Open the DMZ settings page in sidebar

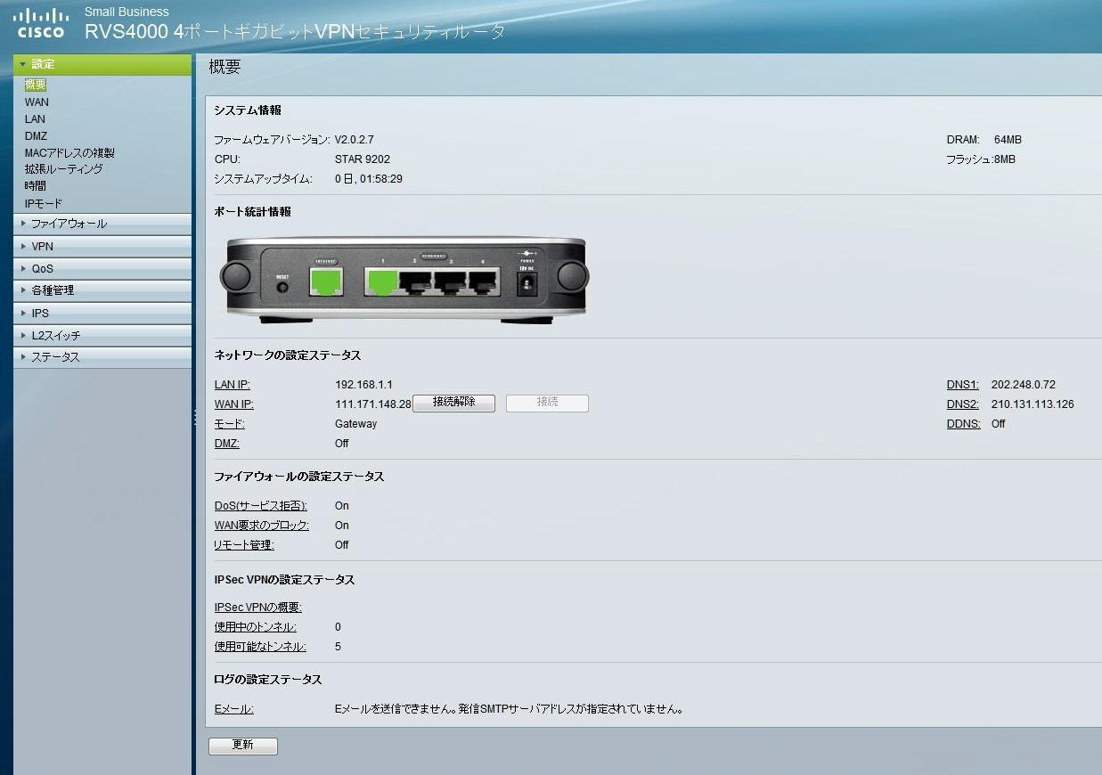point(36,136)
